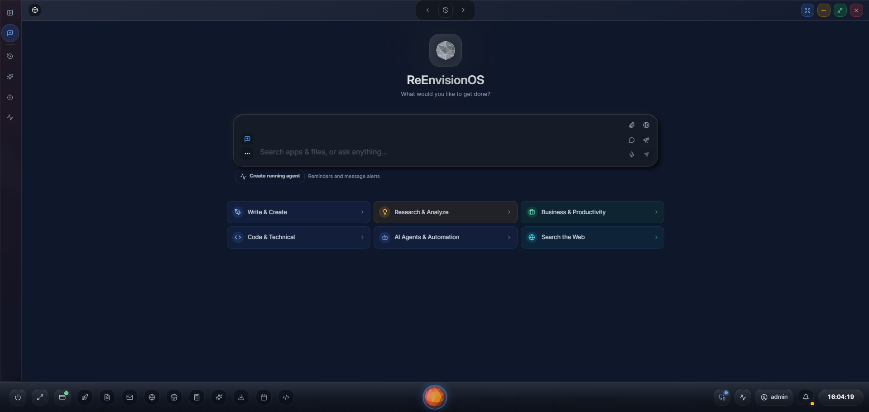Click the cube logo icon in title bar

pyautogui.click(x=35, y=10)
